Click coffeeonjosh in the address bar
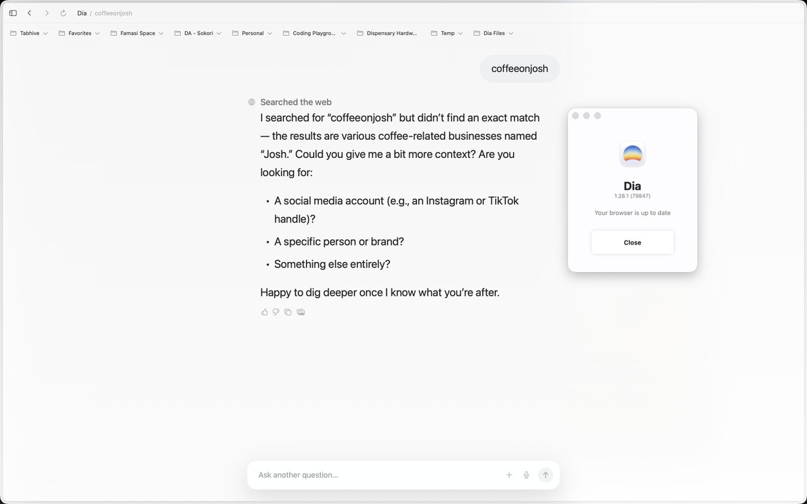Screen dimensions: 807x504 113,13
